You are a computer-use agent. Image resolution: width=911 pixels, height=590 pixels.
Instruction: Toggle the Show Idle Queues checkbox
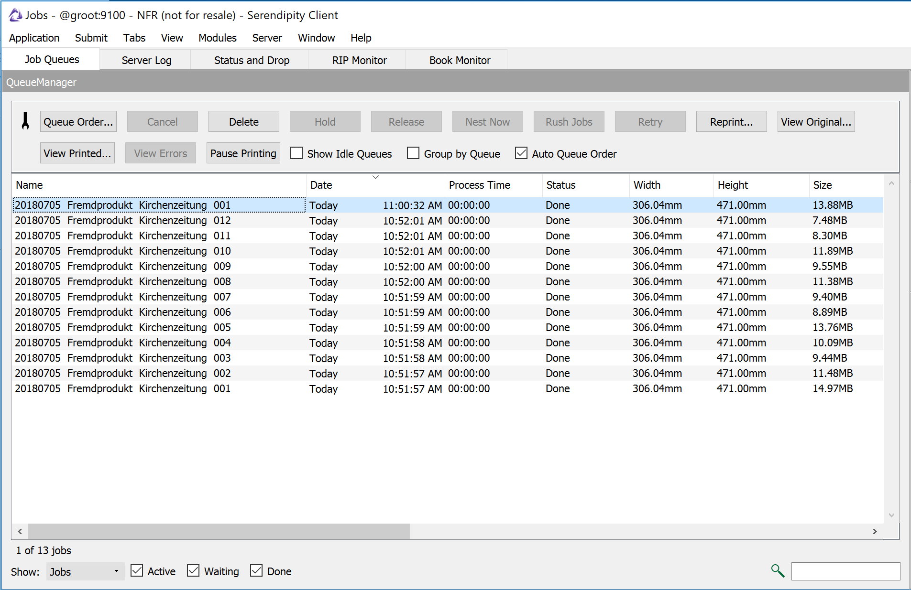click(296, 153)
